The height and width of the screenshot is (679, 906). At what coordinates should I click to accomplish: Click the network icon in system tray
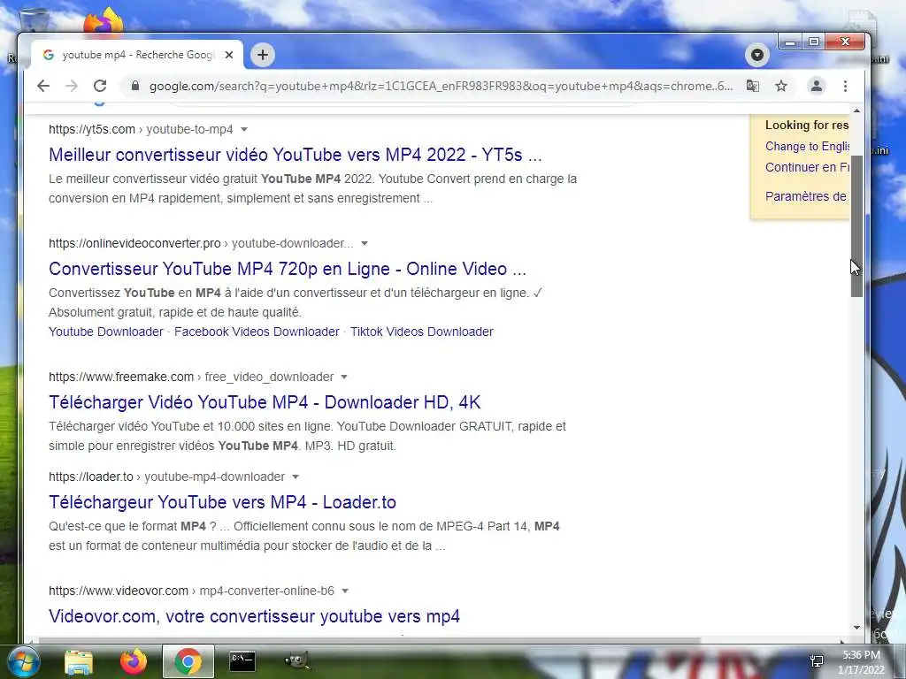pos(817,661)
